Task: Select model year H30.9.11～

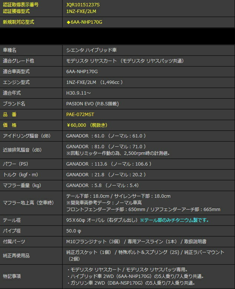Action: [78, 93]
